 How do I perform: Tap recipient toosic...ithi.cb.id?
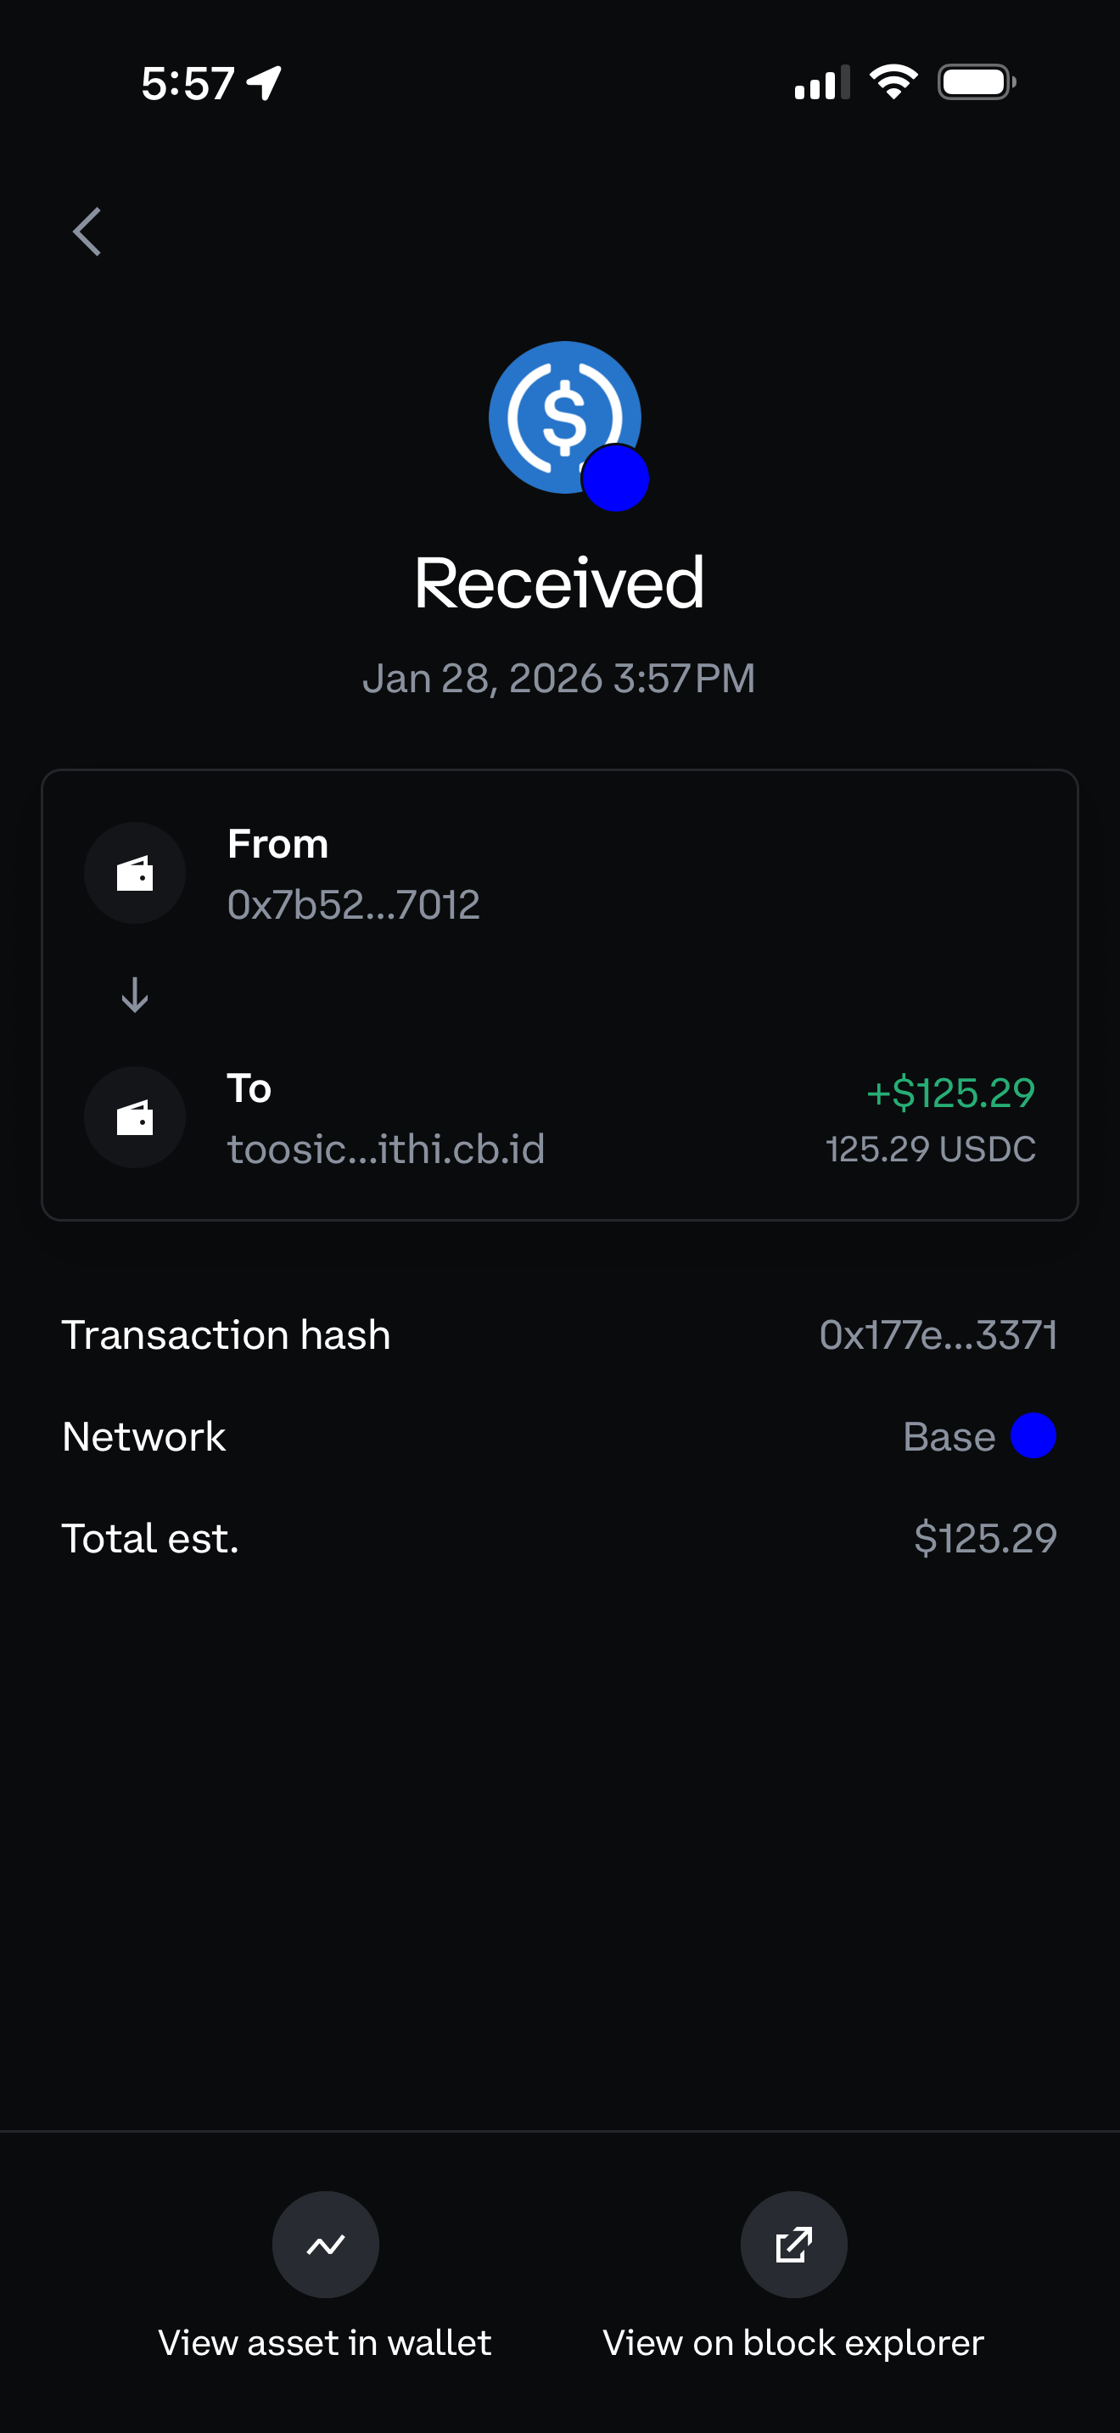pyautogui.click(x=385, y=1149)
